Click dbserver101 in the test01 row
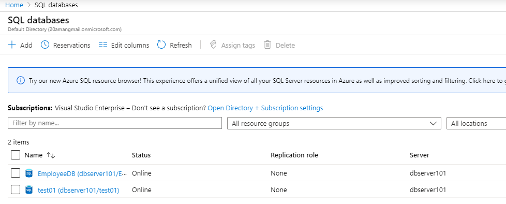Screen dimensions: 506x204 (x=428, y=190)
